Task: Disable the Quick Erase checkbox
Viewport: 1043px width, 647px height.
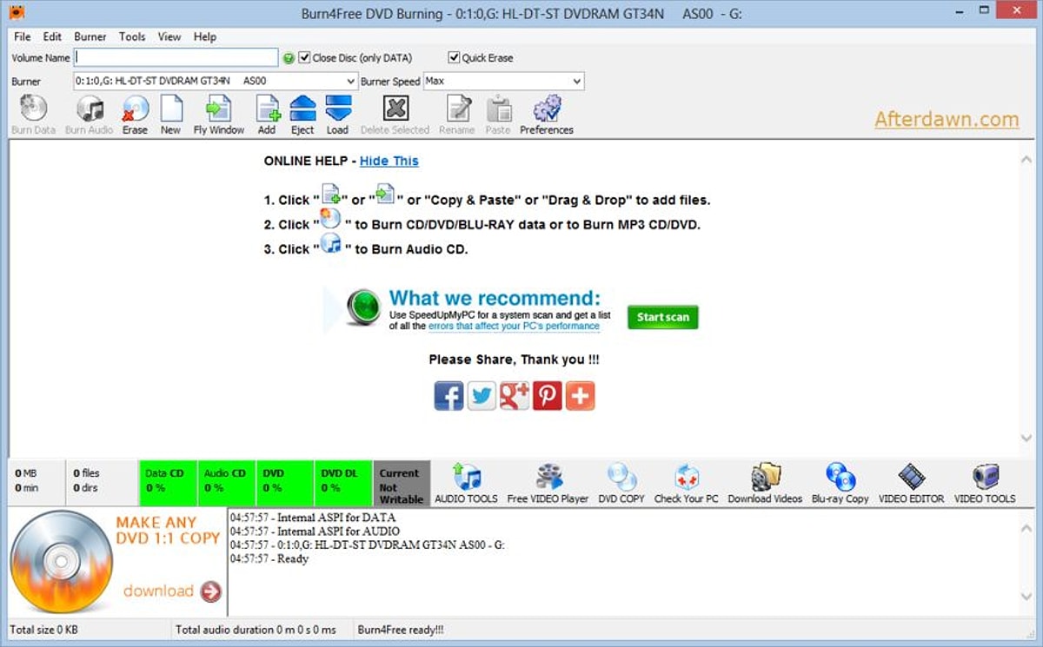Action: (454, 58)
